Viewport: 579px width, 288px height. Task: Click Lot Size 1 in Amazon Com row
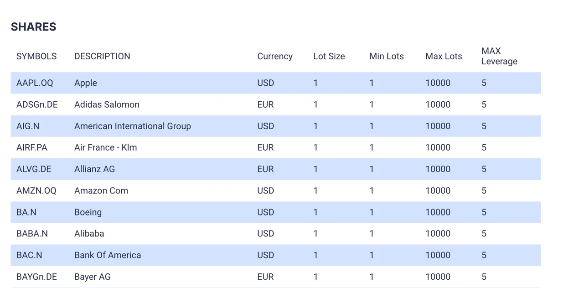click(x=315, y=191)
